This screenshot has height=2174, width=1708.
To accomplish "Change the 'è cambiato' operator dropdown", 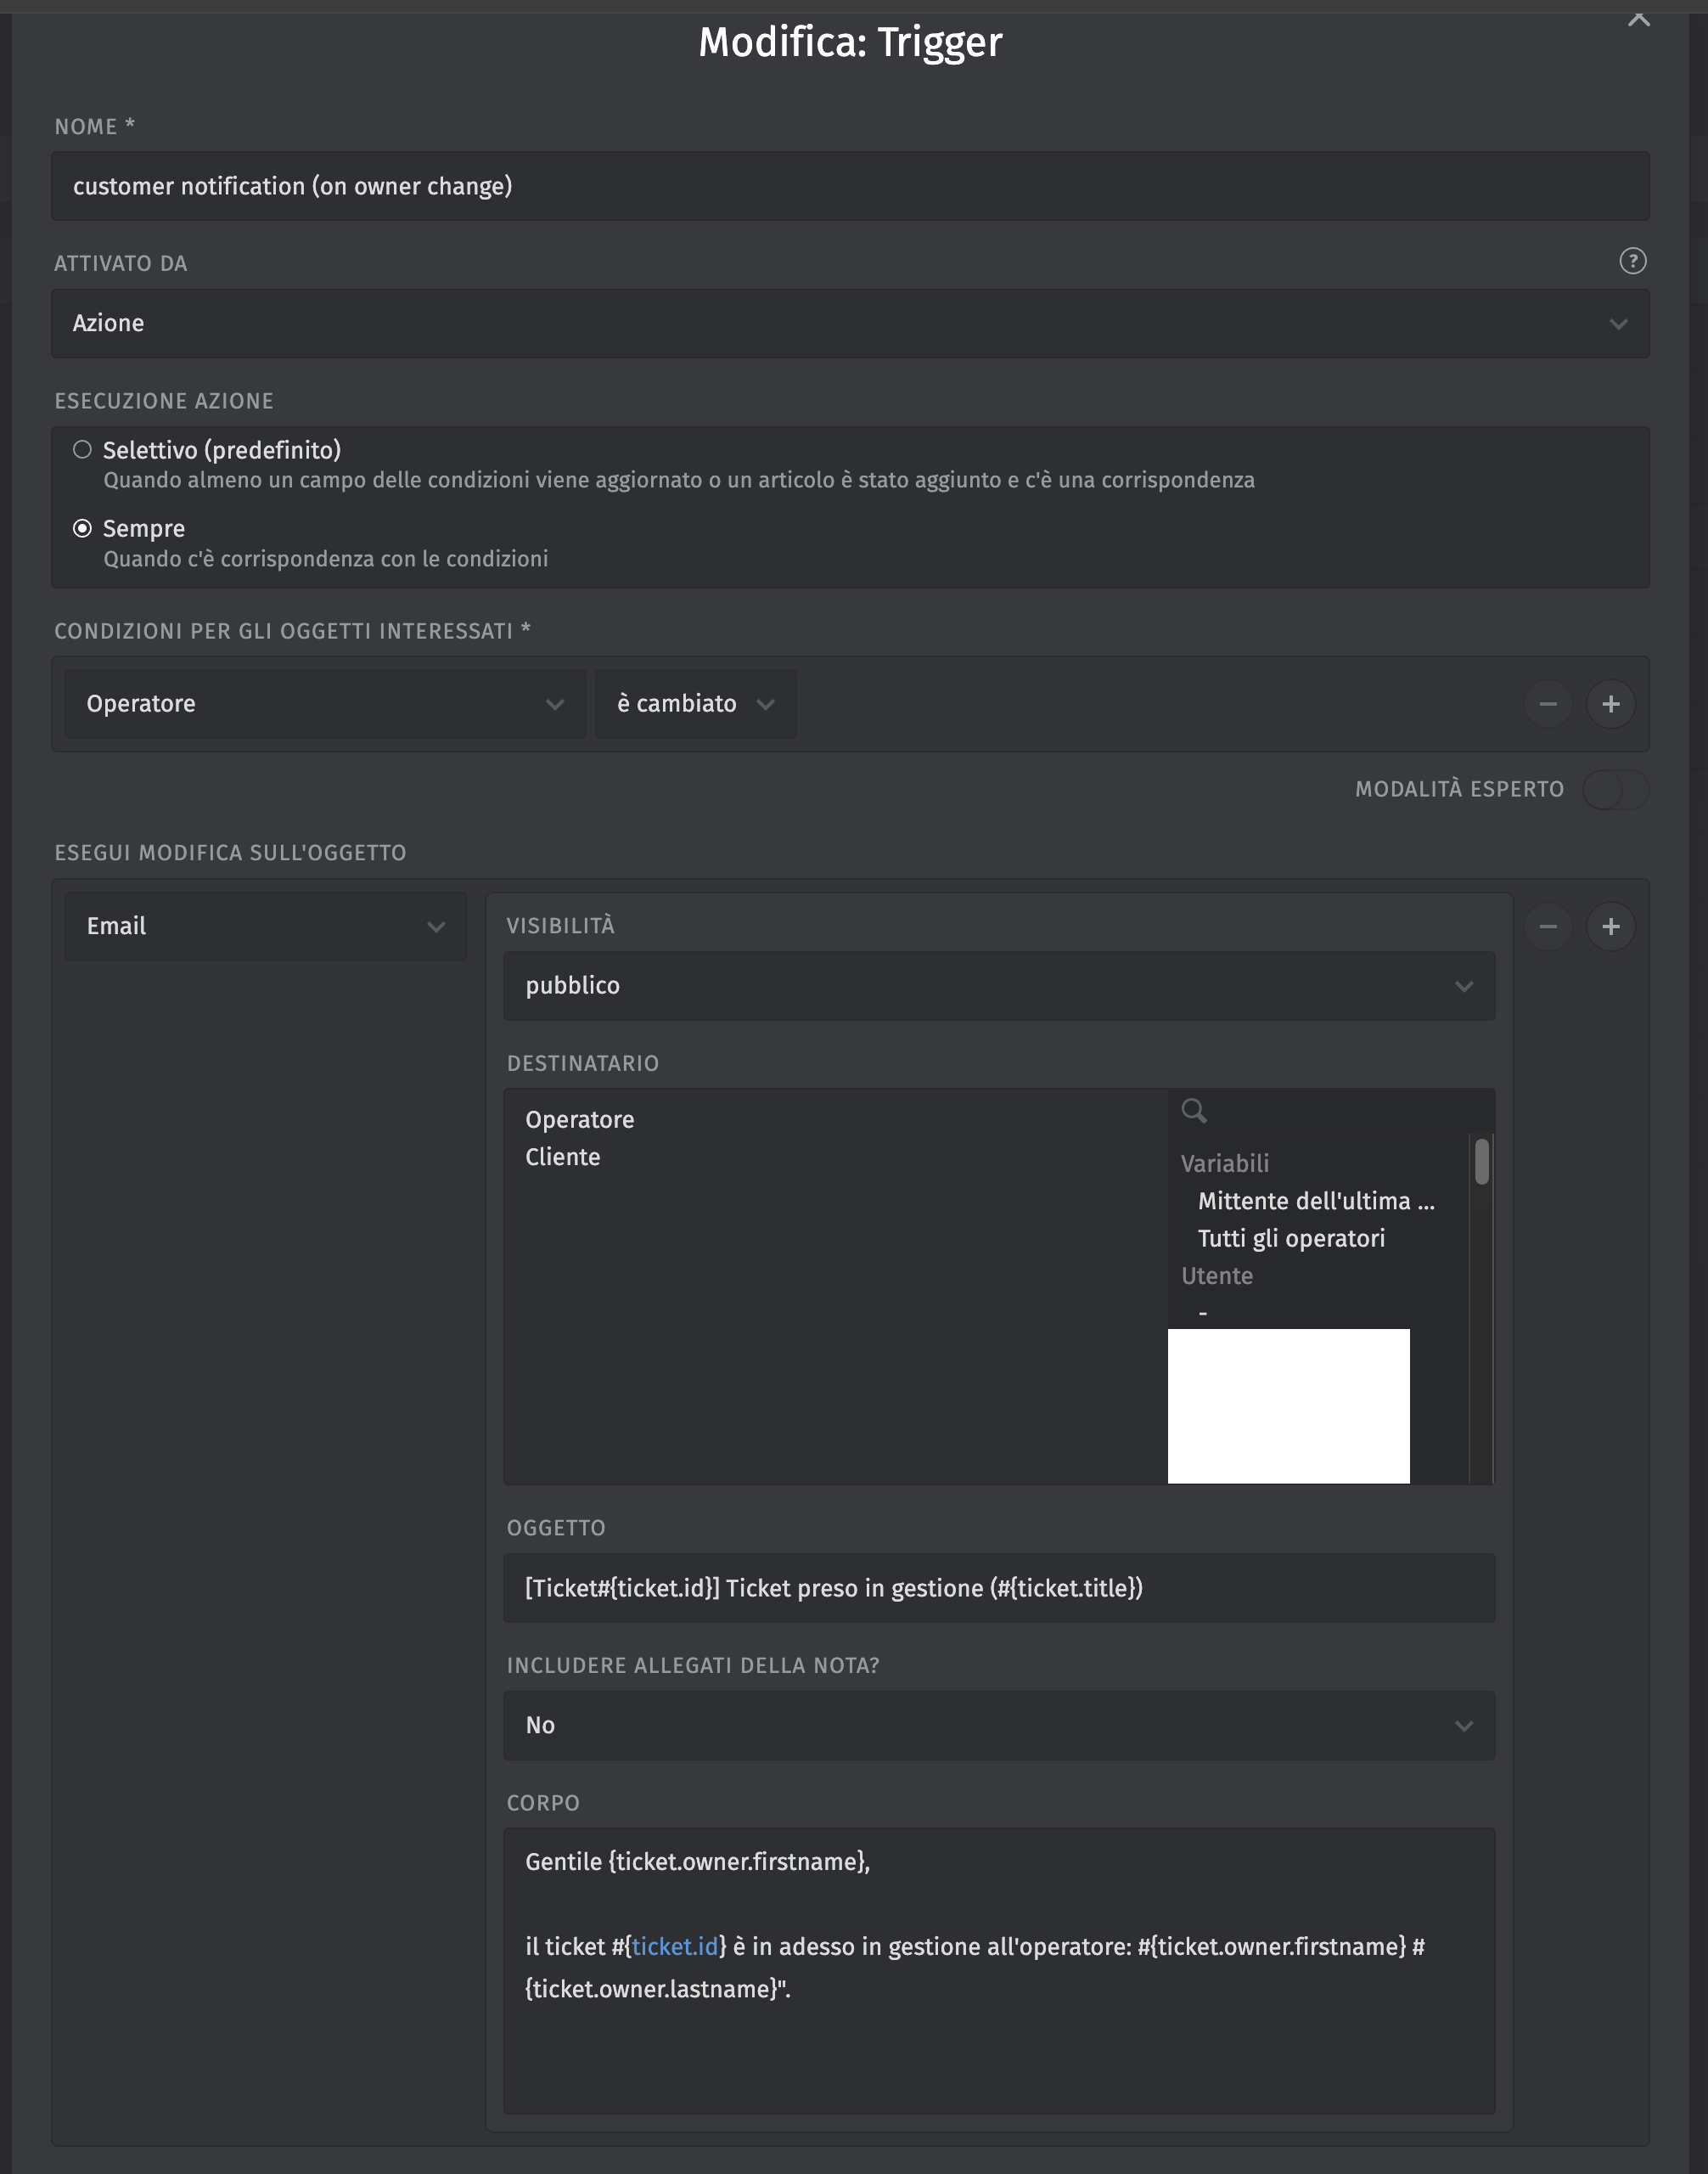I will click(x=695, y=704).
